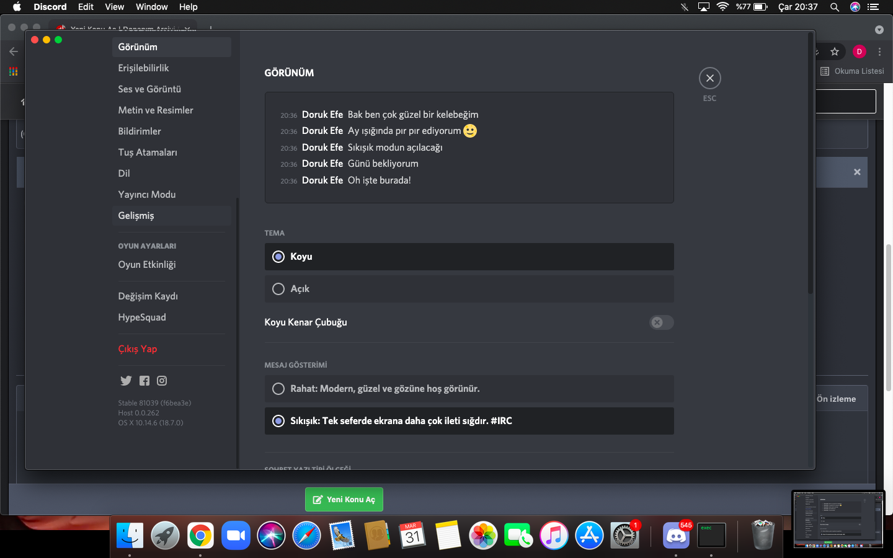Open AirPlay display menu bar icon
The image size is (893, 558).
pyautogui.click(x=704, y=7)
